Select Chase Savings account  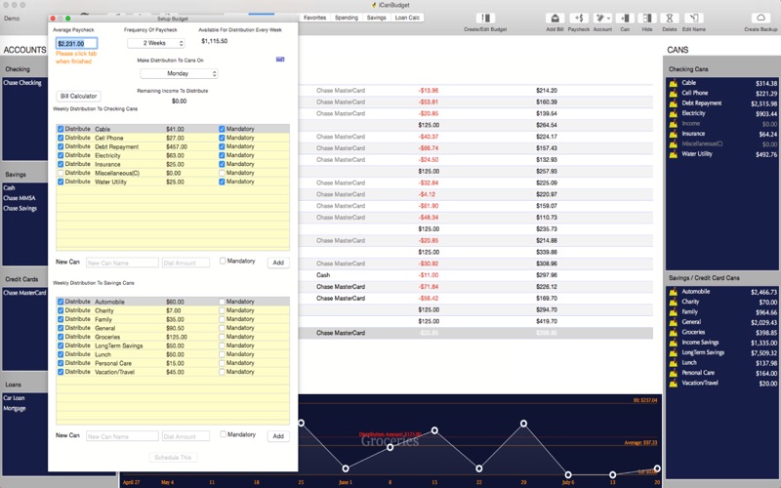click(21, 208)
